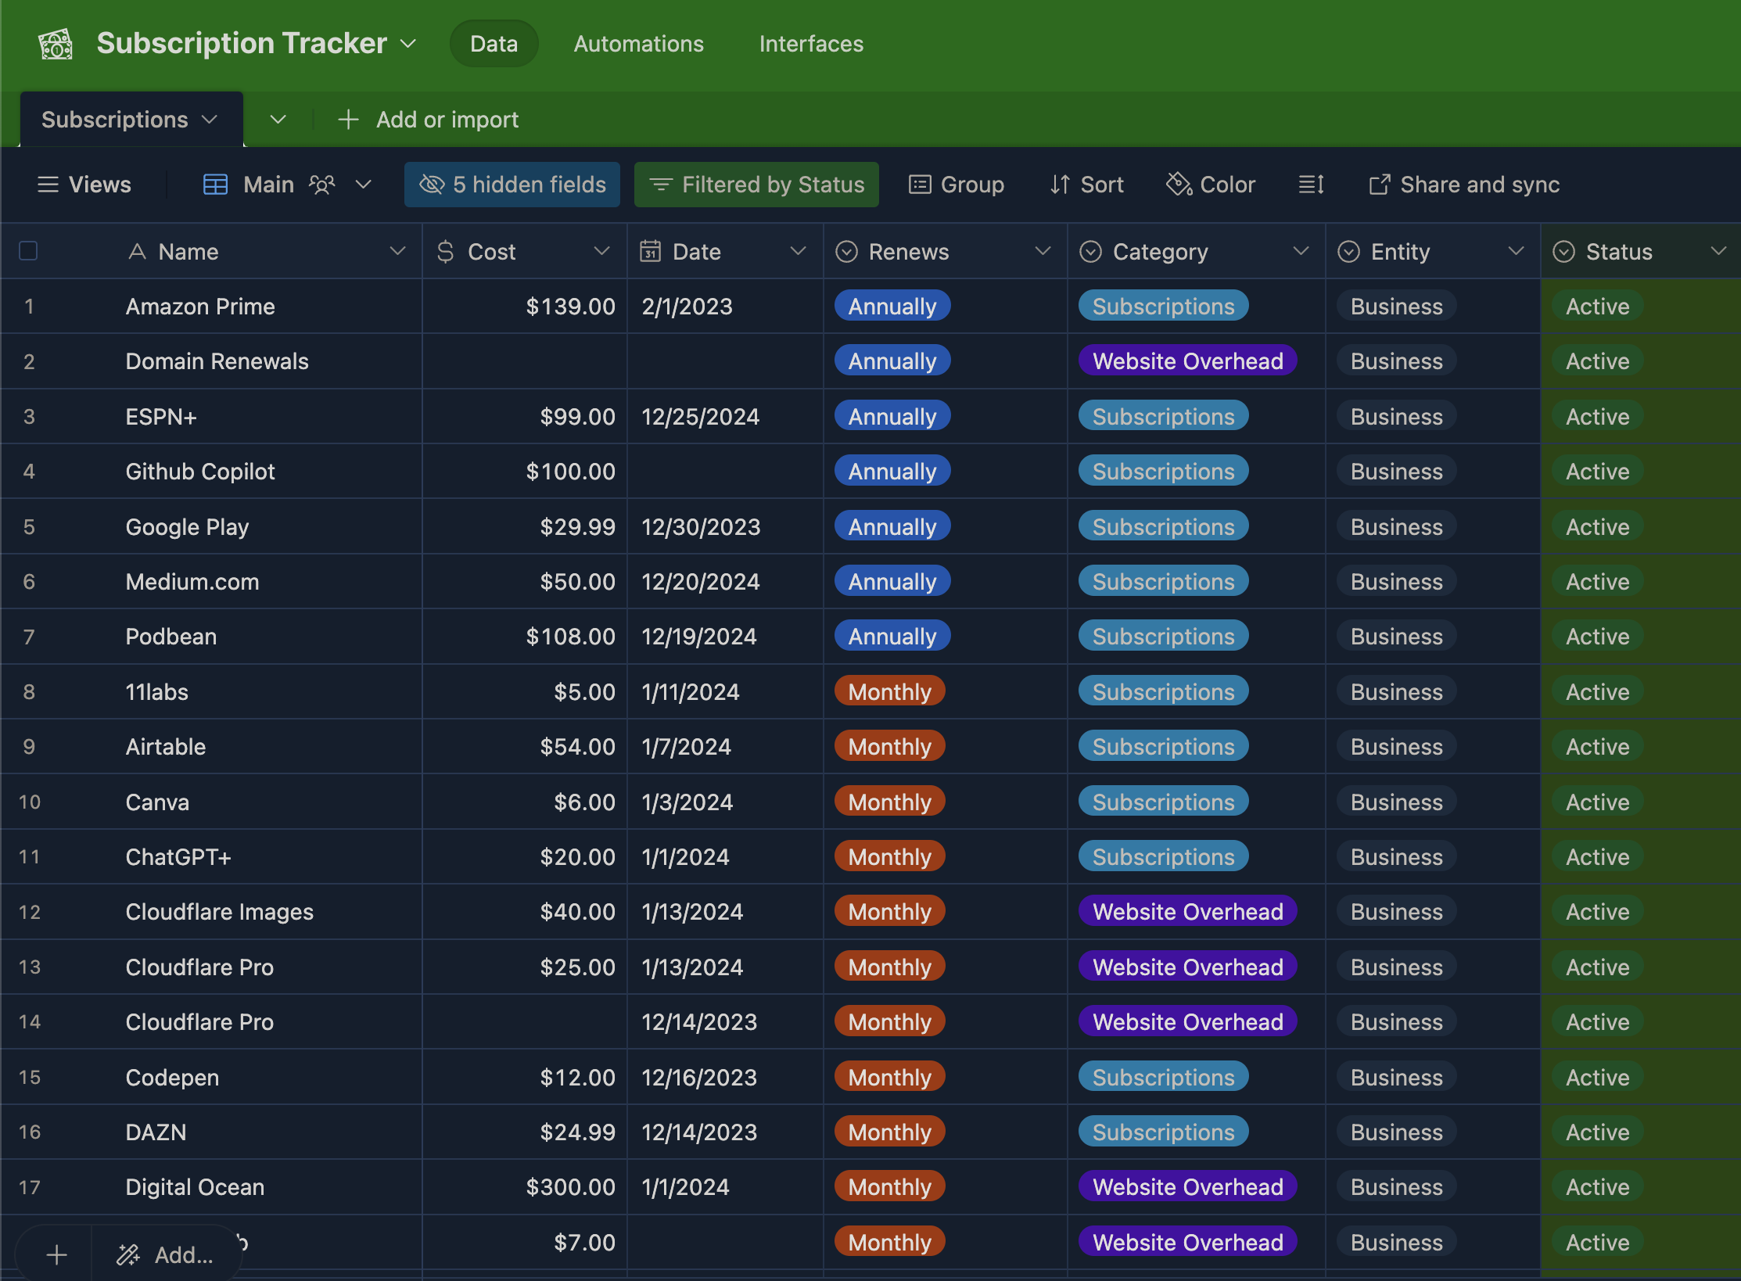Click the Monthly tag in 11labs row

pos(890,692)
